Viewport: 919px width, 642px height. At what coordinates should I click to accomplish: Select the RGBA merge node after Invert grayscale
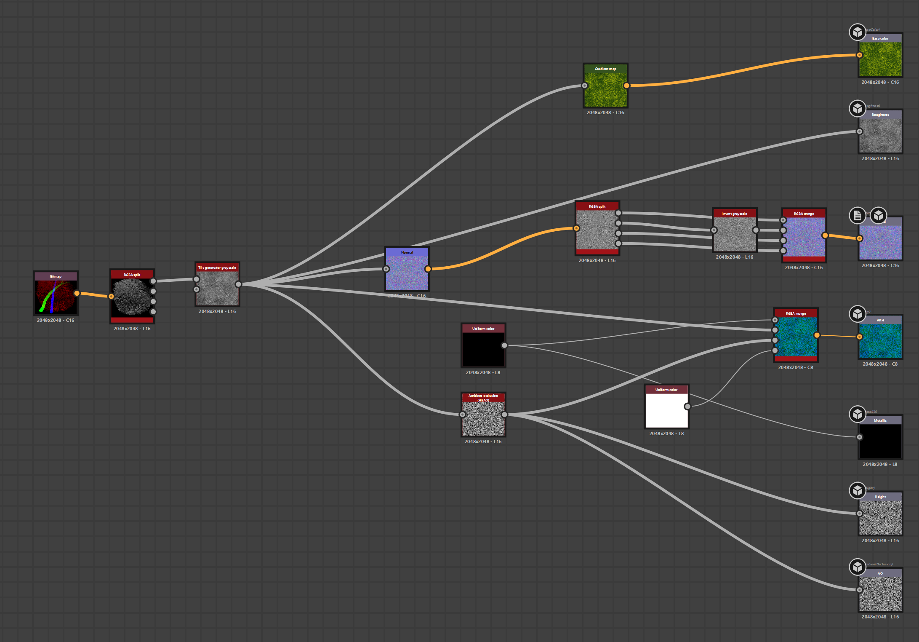click(x=804, y=235)
